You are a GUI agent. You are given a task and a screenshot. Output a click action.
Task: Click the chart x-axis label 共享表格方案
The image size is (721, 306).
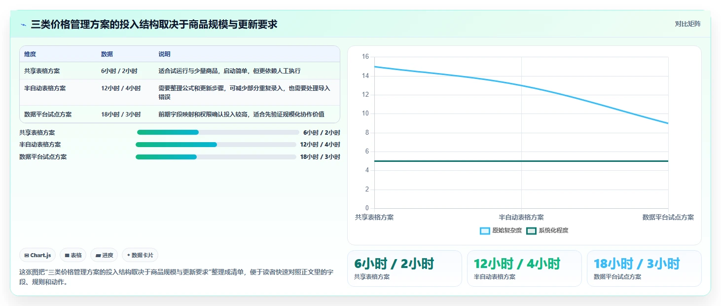pos(374,217)
